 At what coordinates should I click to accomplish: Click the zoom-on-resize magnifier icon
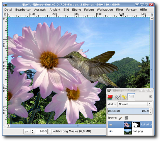point(152,14)
